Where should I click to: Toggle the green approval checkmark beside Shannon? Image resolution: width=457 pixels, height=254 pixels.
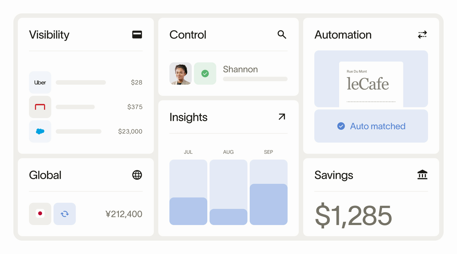click(x=205, y=74)
